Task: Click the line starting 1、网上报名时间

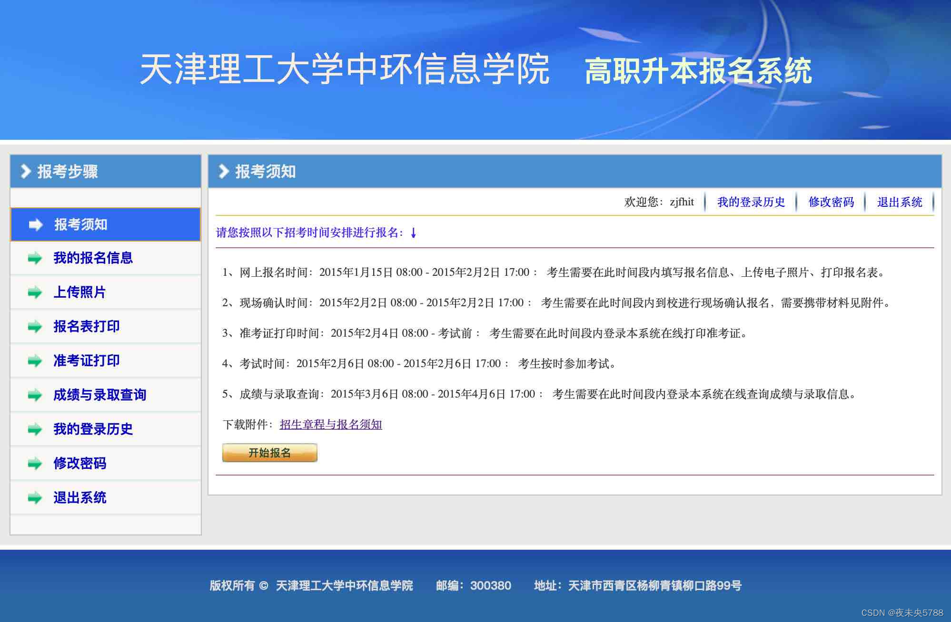Action: coord(554,272)
